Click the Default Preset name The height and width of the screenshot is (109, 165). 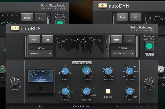pos(82,107)
